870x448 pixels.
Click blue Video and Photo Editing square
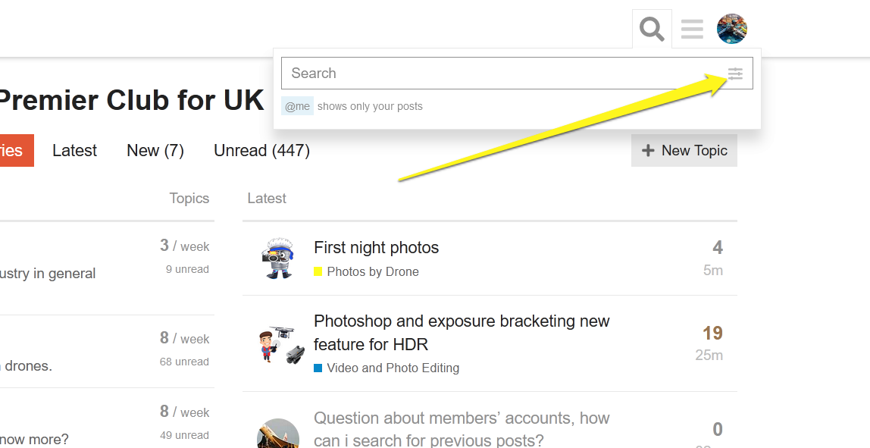coord(318,368)
